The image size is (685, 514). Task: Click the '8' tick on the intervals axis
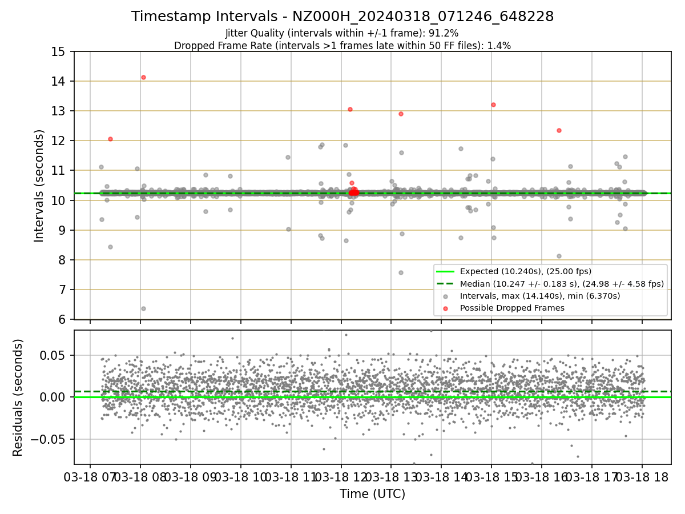62,260
